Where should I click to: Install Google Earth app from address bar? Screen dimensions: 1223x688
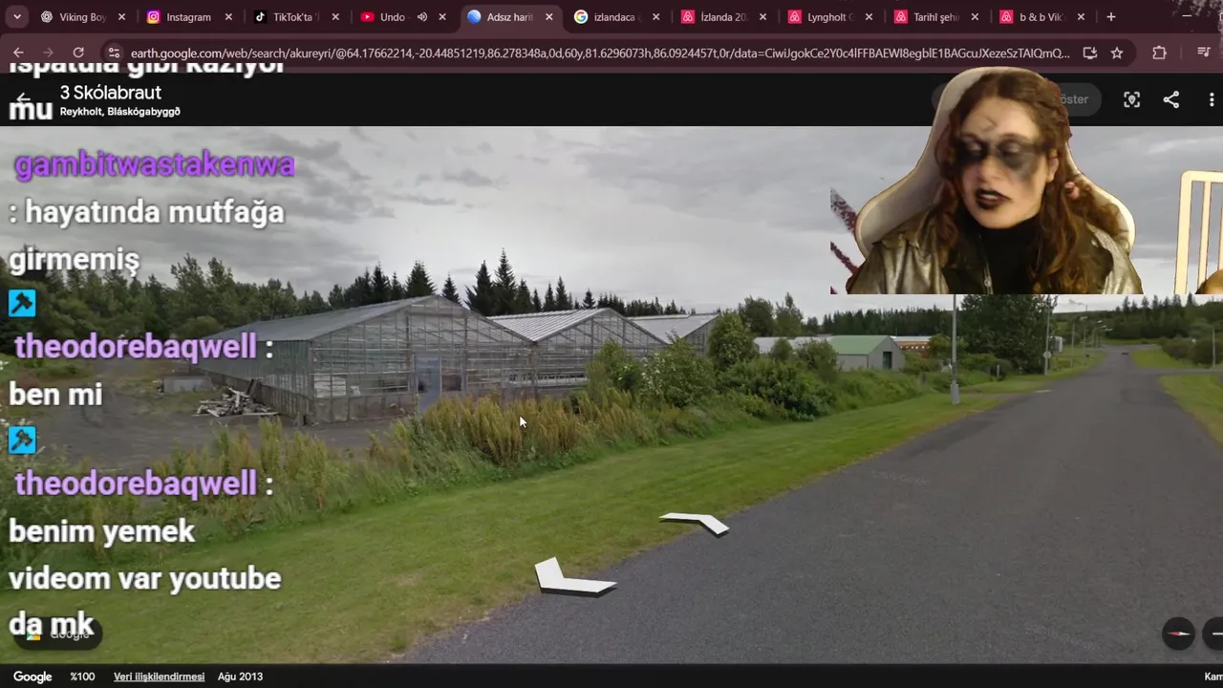point(1090,53)
